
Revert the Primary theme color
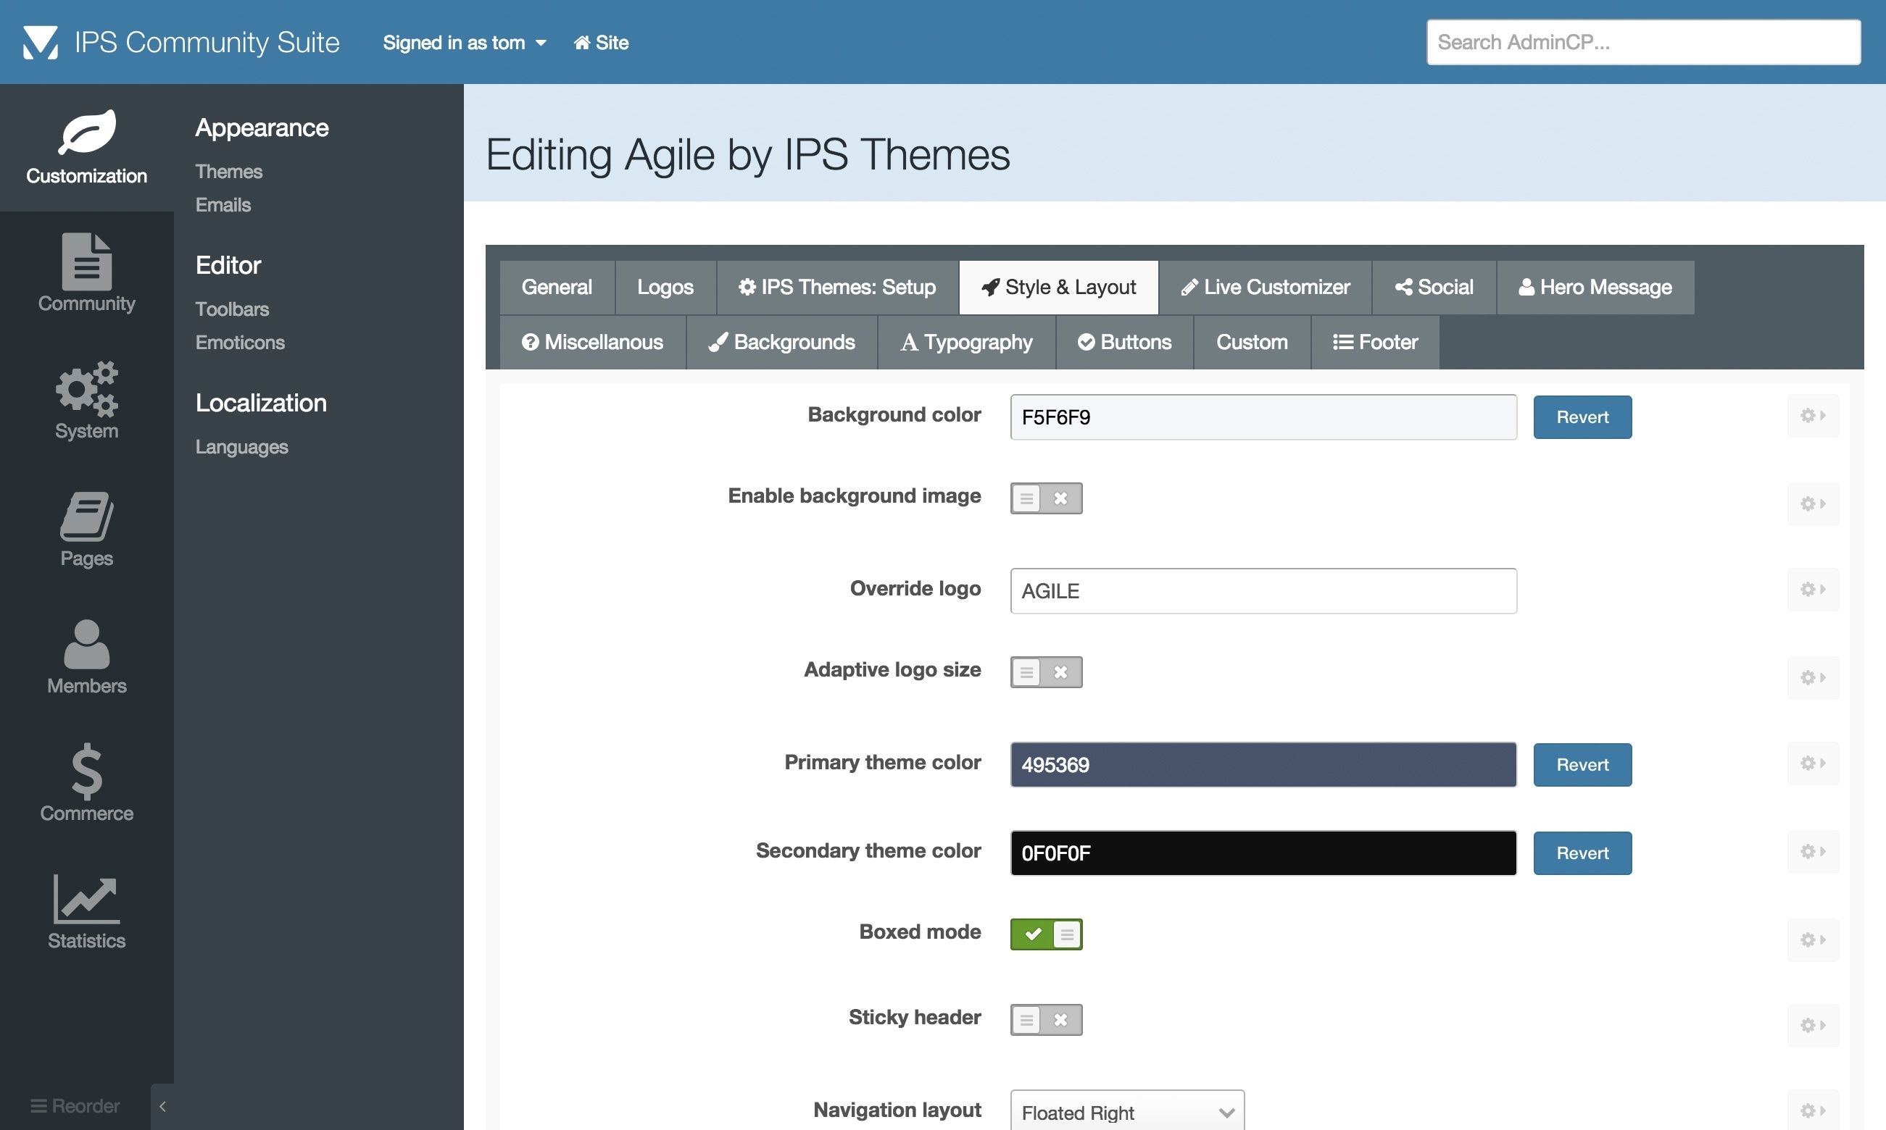pyautogui.click(x=1582, y=764)
